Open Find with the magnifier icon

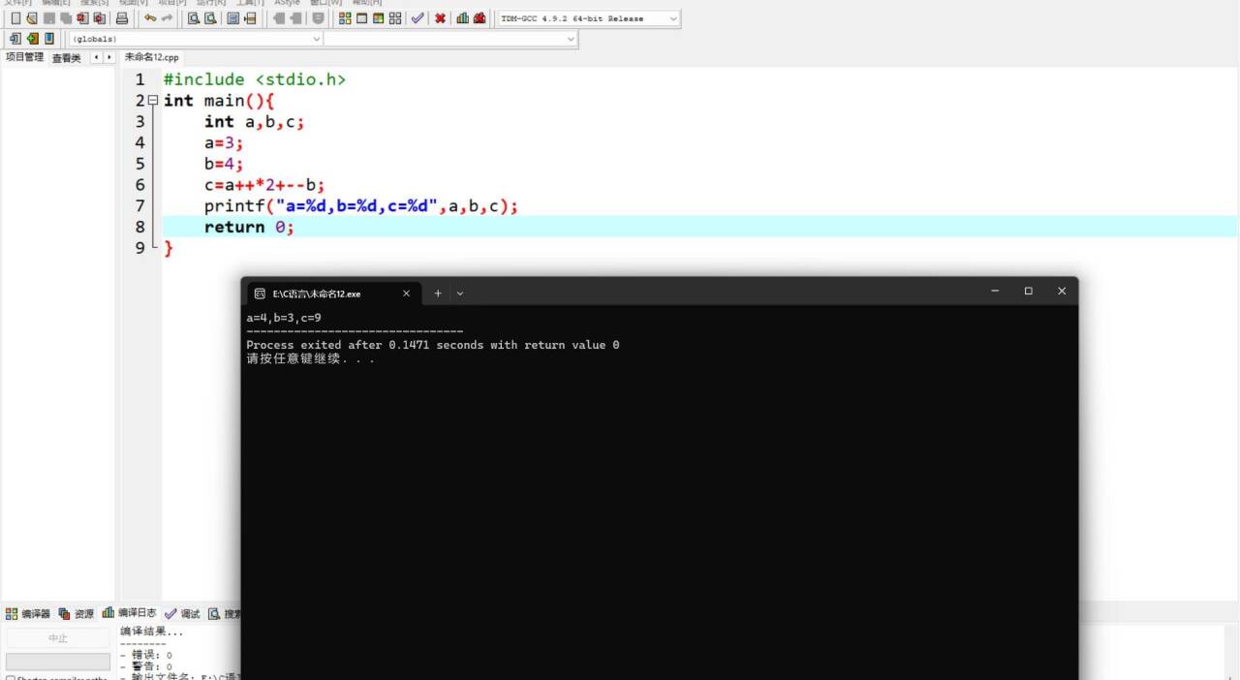tap(194, 18)
